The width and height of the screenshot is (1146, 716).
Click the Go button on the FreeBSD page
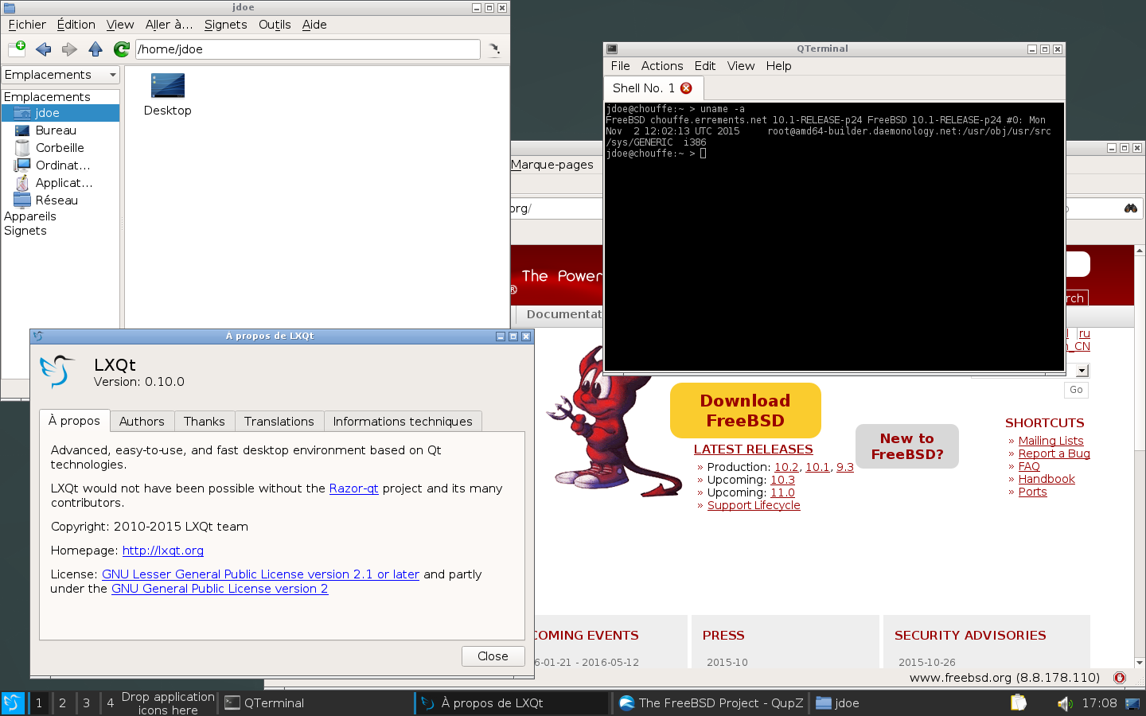coord(1076,390)
